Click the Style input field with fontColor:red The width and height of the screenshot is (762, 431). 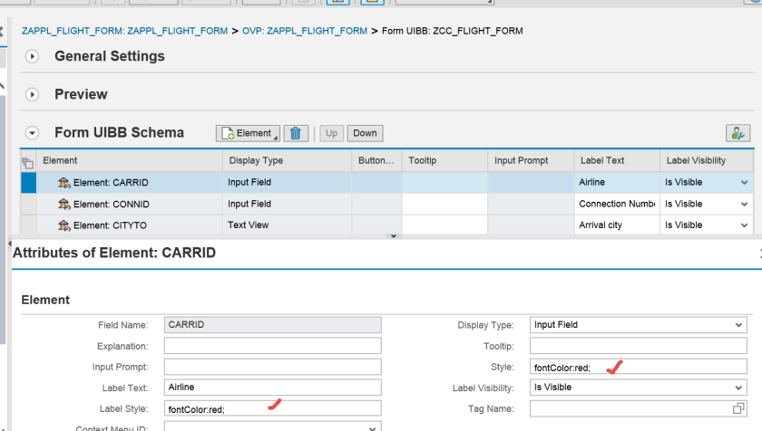pos(638,367)
